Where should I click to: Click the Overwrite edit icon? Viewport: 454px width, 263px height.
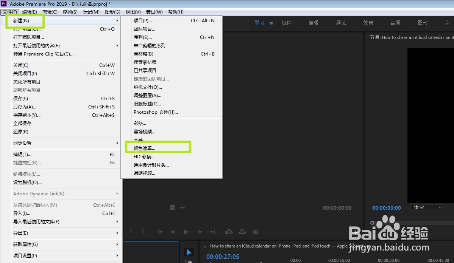(x=242, y=232)
